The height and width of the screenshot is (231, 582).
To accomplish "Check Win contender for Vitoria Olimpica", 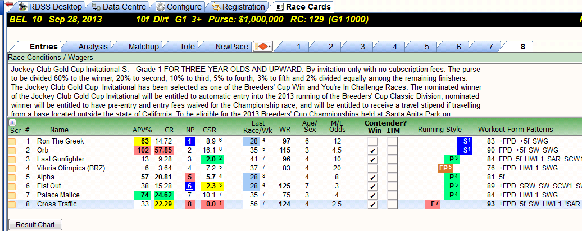I will coord(372,168).
